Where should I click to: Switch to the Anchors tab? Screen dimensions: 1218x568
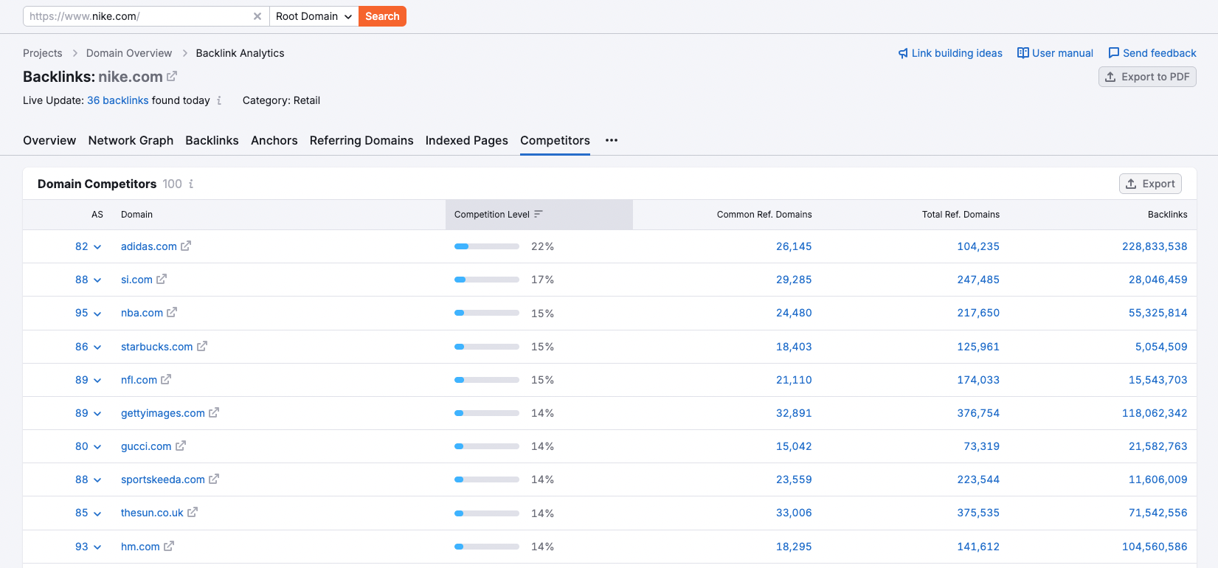click(x=274, y=140)
